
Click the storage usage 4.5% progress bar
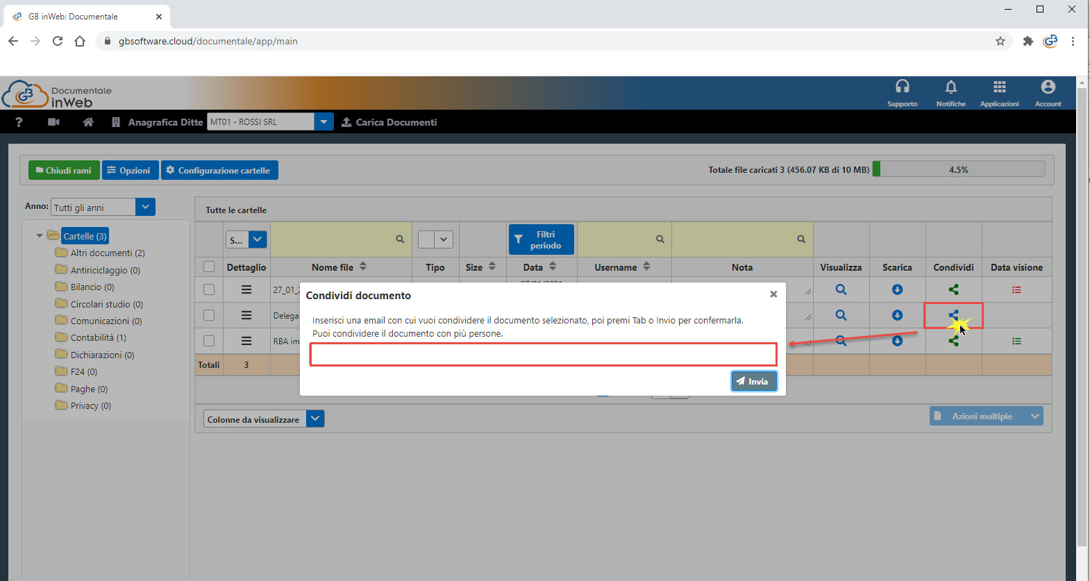[959, 169]
